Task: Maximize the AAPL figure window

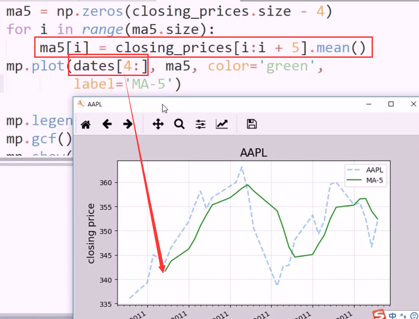Action: (x=391, y=104)
